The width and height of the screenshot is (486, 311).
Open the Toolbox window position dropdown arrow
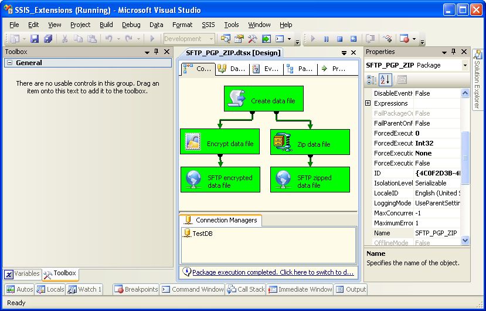click(147, 52)
